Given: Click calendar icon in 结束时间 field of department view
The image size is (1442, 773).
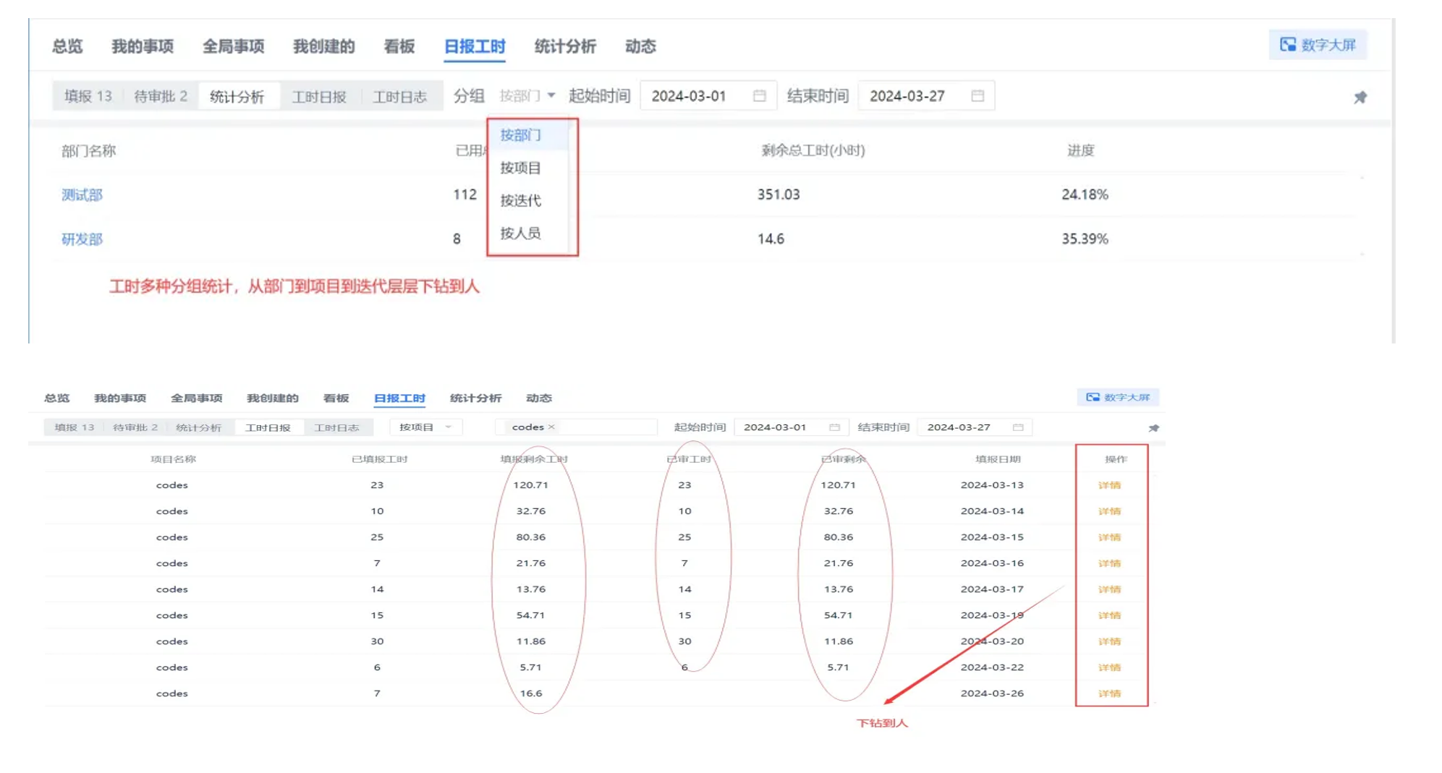Looking at the screenshot, I should point(977,95).
